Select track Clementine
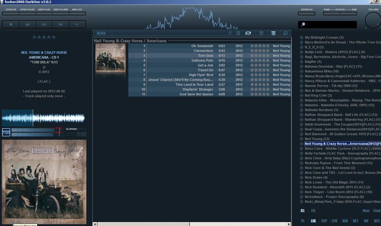This screenshot has width=381, height=226. (209, 51)
